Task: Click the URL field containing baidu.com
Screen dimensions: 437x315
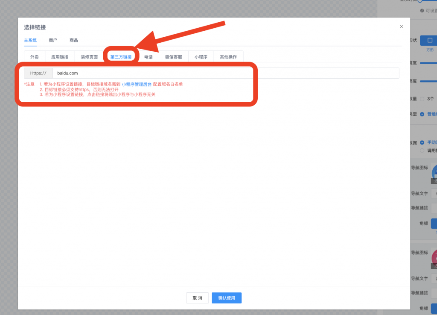Action: [225, 73]
